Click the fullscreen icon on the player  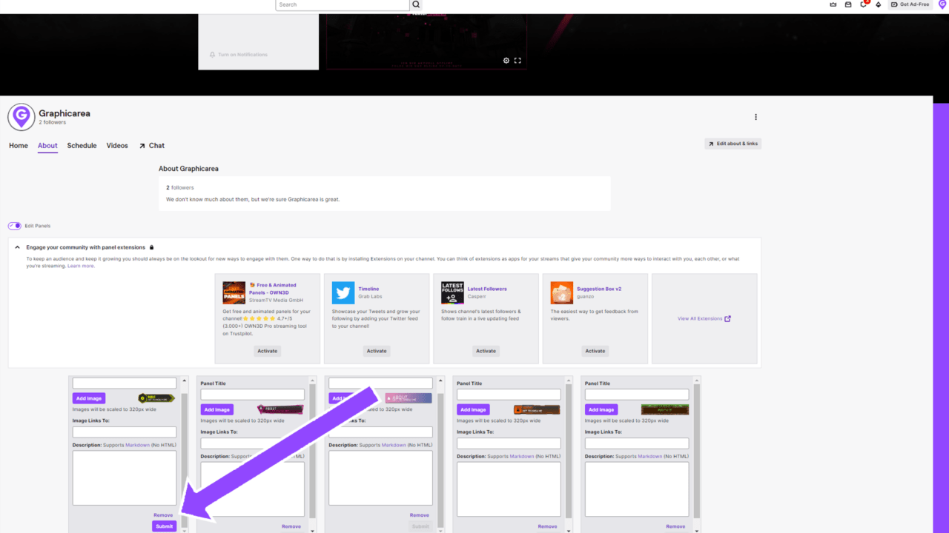click(x=518, y=60)
